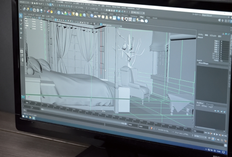
Task: Switch to the GoZBrush shelf tab
Action: [x=104, y=13]
